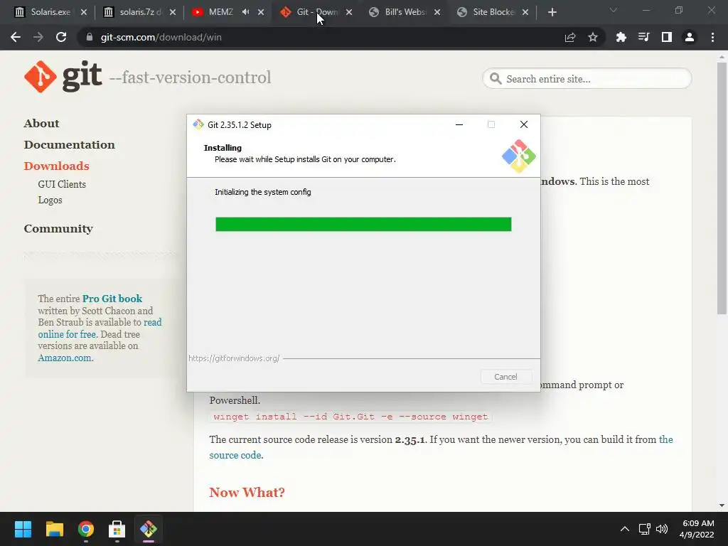
Task: Toggle the Chrome side panel
Action: click(667, 37)
